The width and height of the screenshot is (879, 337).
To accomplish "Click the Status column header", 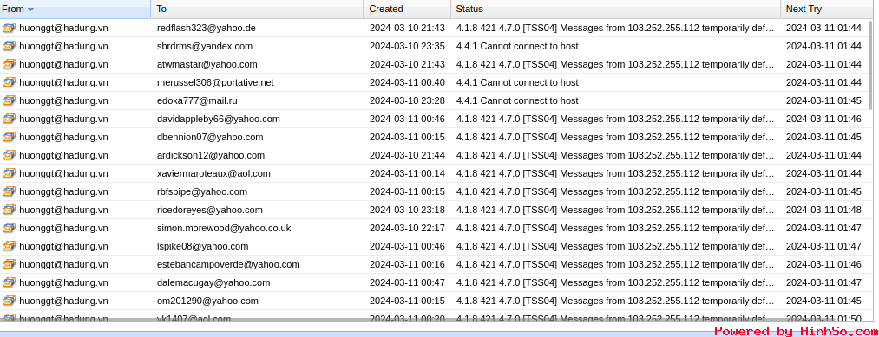I will tap(615, 9).
